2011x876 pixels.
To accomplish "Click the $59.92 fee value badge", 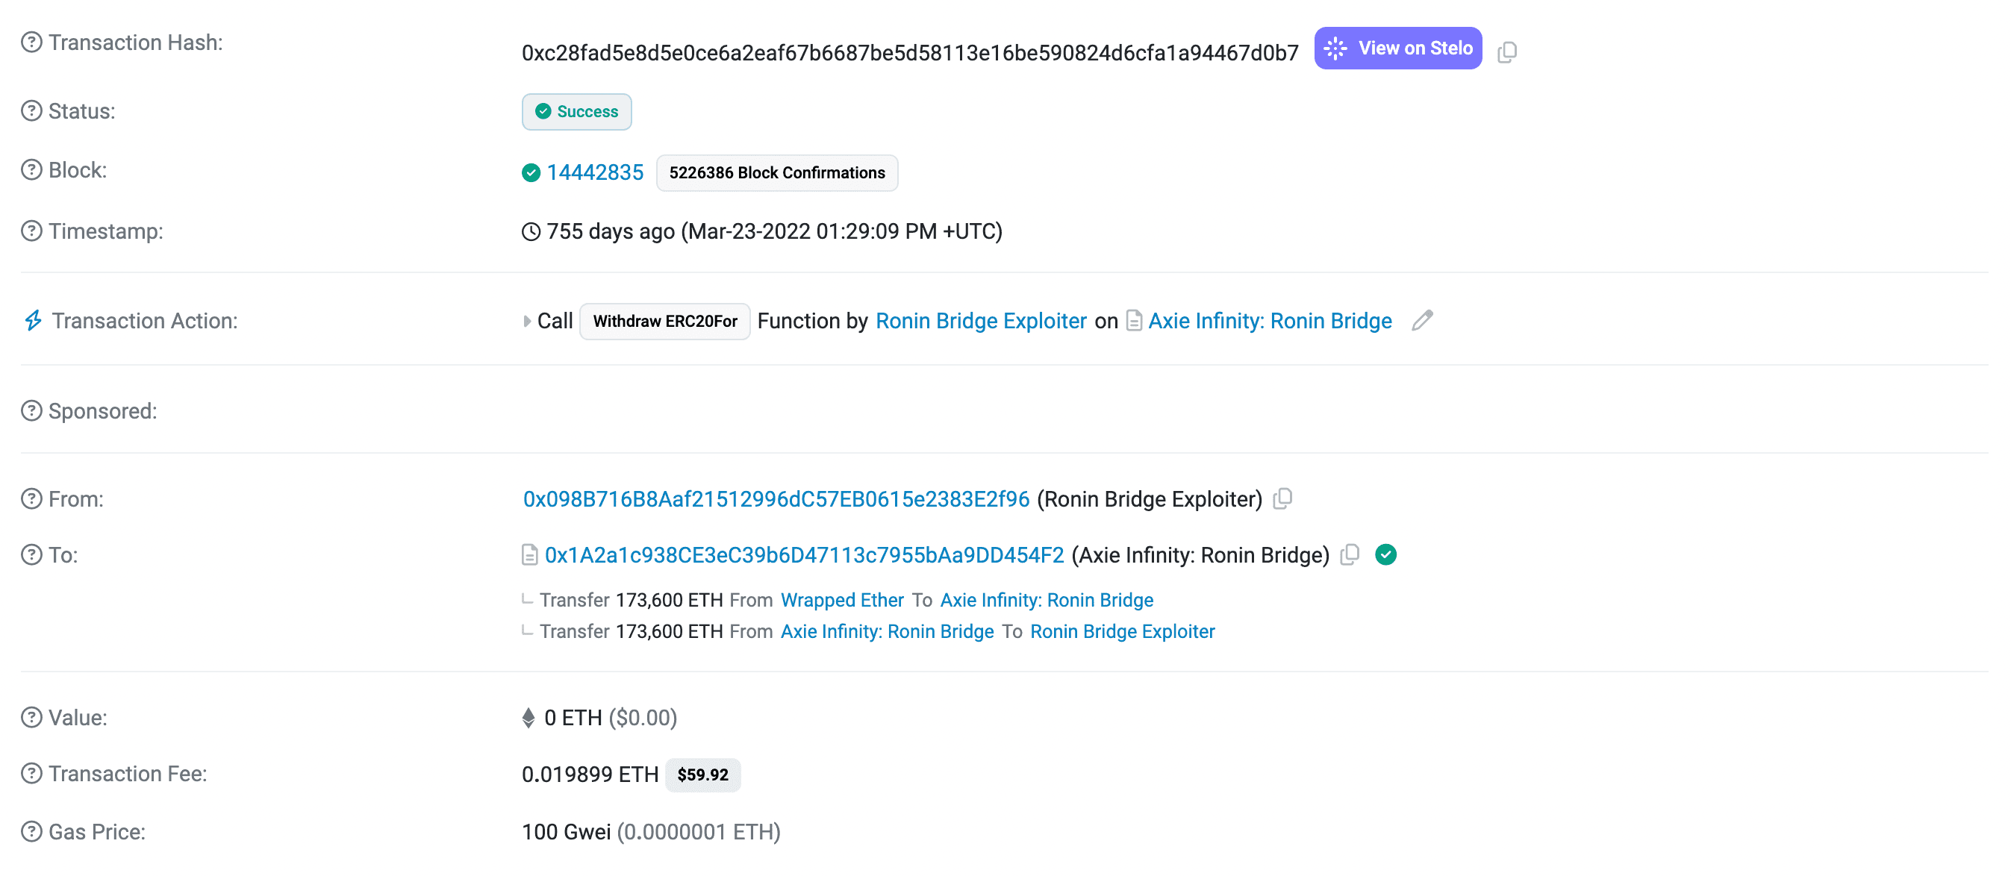I will [x=702, y=775].
